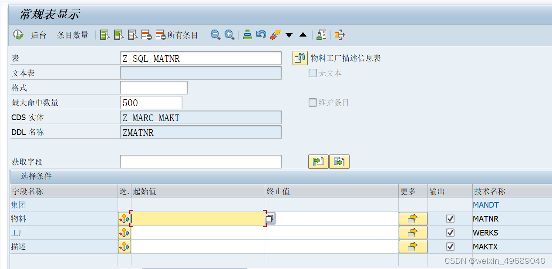This screenshot has height=269, width=552.
Task: Click the eraser delete-selection icon in the toolbar
Action: coord(275,35)
